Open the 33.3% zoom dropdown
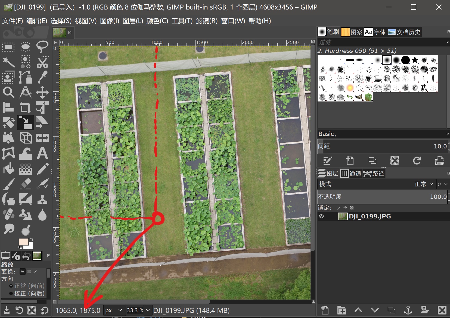This screenshot has height=318, width=450. [148, 310]
